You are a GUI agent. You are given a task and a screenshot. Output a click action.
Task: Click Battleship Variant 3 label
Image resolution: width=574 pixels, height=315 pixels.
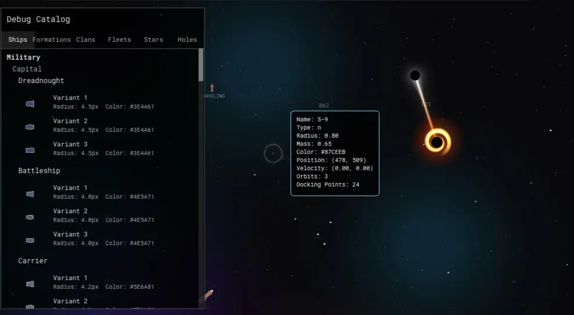click(70, 234)
